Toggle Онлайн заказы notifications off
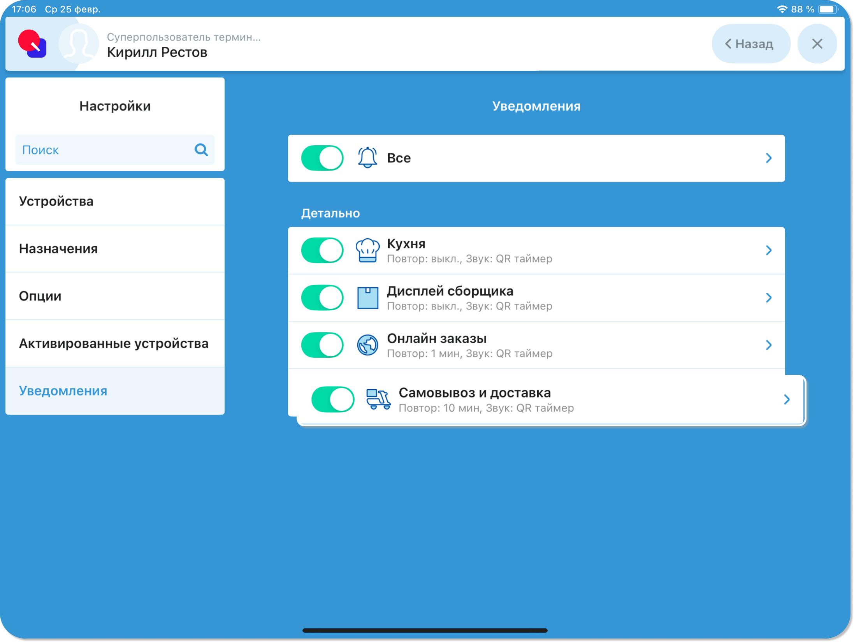The width and height of the screenshot is (854, 642). (x=322, y=345)
